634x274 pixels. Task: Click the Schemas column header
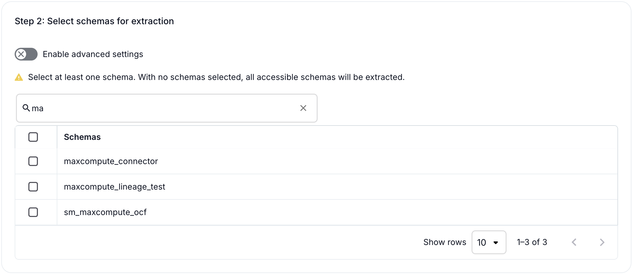pos(82,137)
